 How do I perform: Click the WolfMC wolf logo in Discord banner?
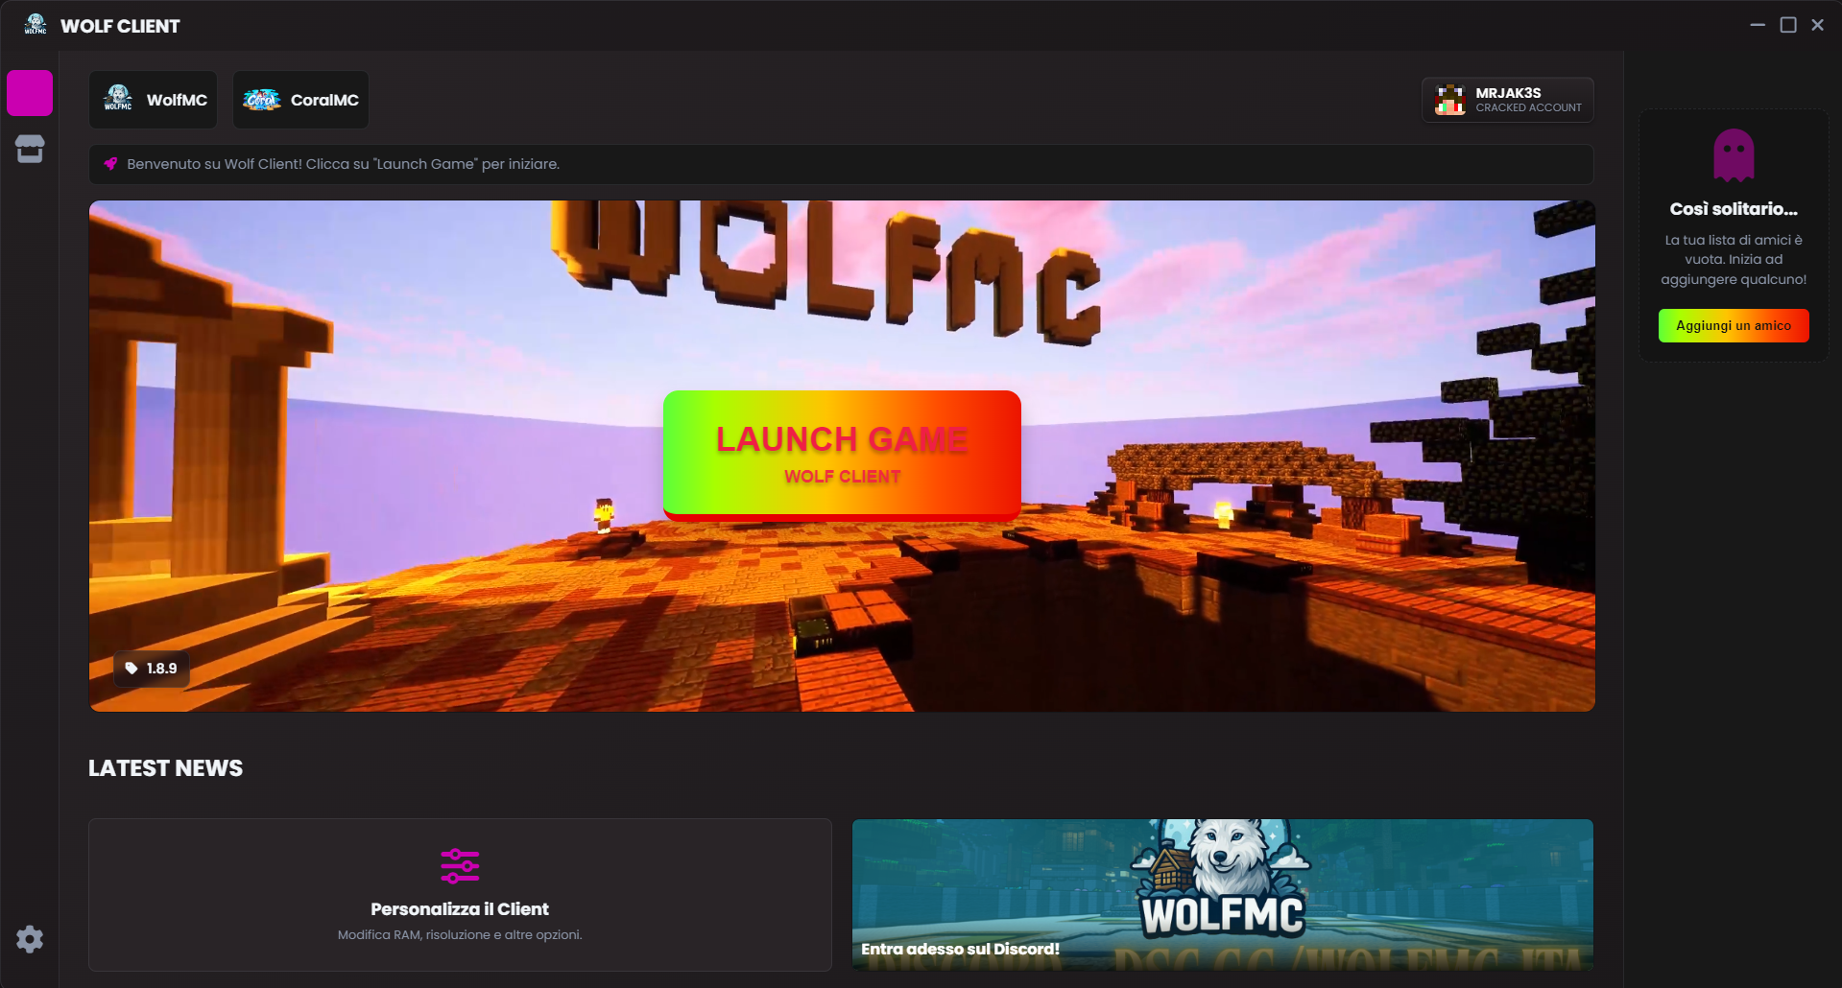click(1221, 878)
